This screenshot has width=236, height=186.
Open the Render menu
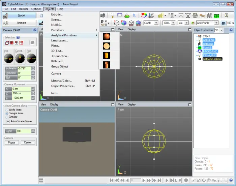[24, 9]
